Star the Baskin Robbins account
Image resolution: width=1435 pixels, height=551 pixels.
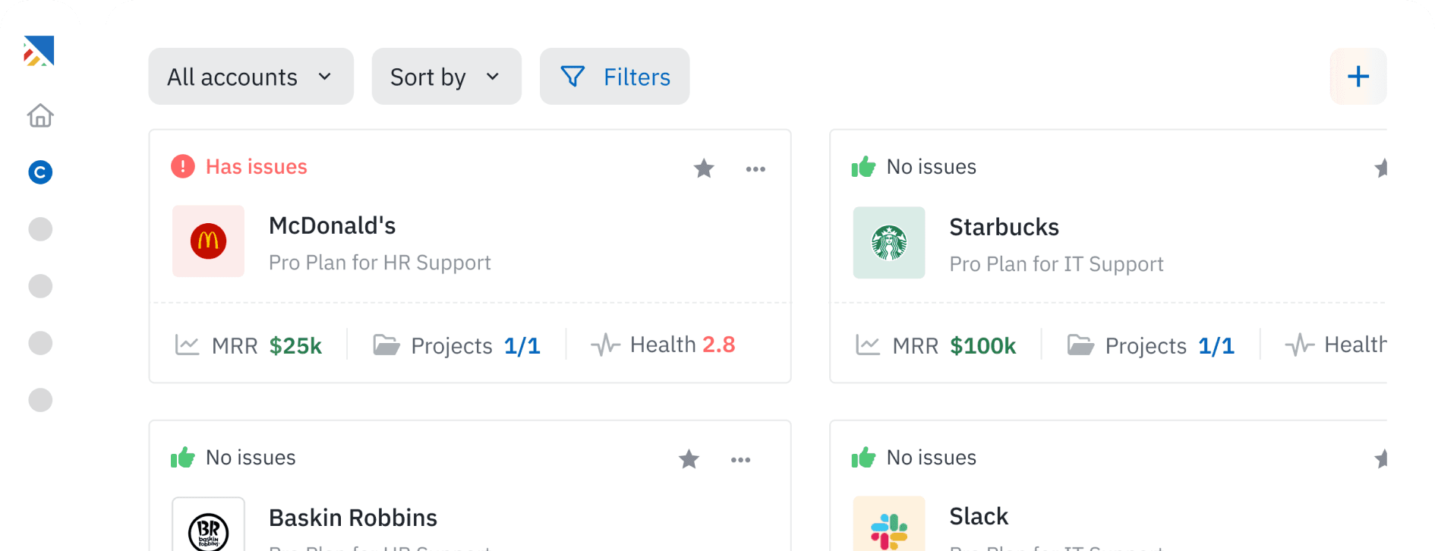point(689,458)
